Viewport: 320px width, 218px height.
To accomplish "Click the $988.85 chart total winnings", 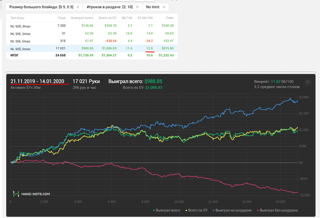I will [x=153, y=81].
